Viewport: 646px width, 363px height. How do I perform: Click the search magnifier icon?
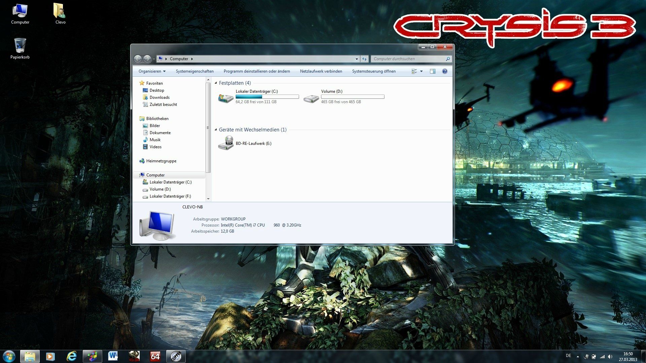click(x=448, y=59)
